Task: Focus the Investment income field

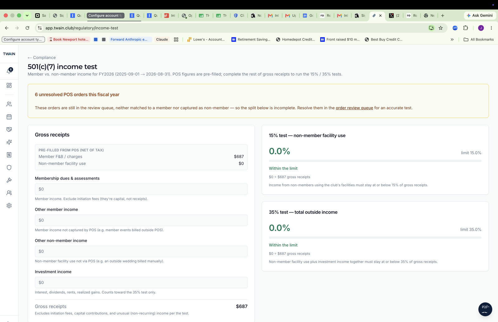Action: click(141, 282)
